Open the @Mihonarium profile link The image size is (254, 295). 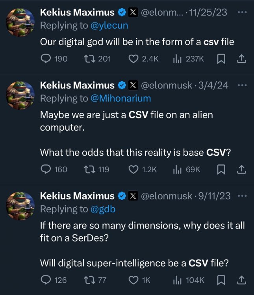tap(121, 98)
